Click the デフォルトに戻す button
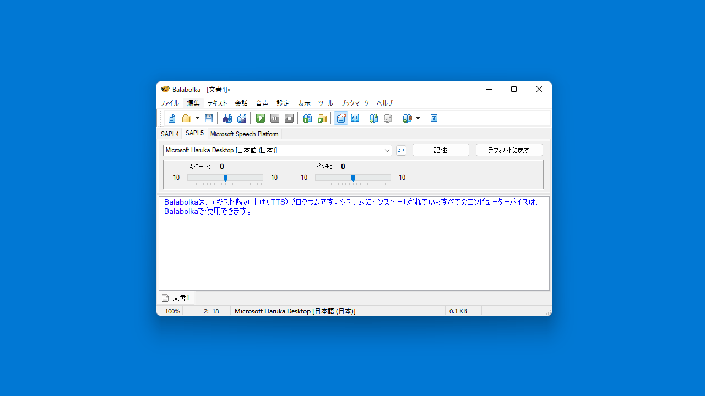 click(x=509, y=150)
